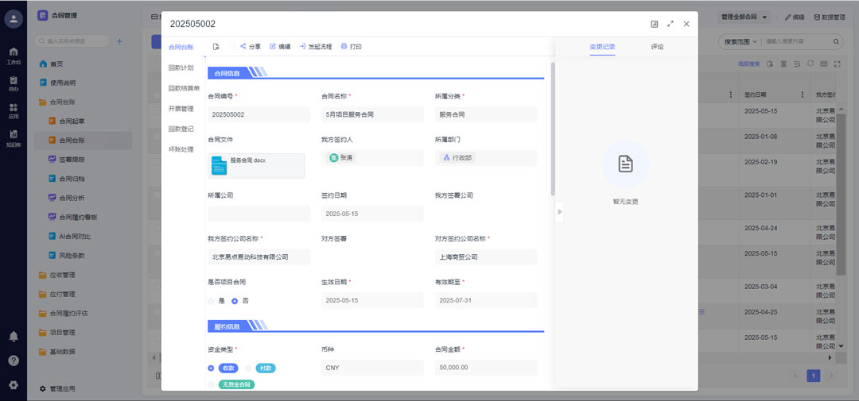Choose the 付款 fund type radio option

(x=248, y=368)
